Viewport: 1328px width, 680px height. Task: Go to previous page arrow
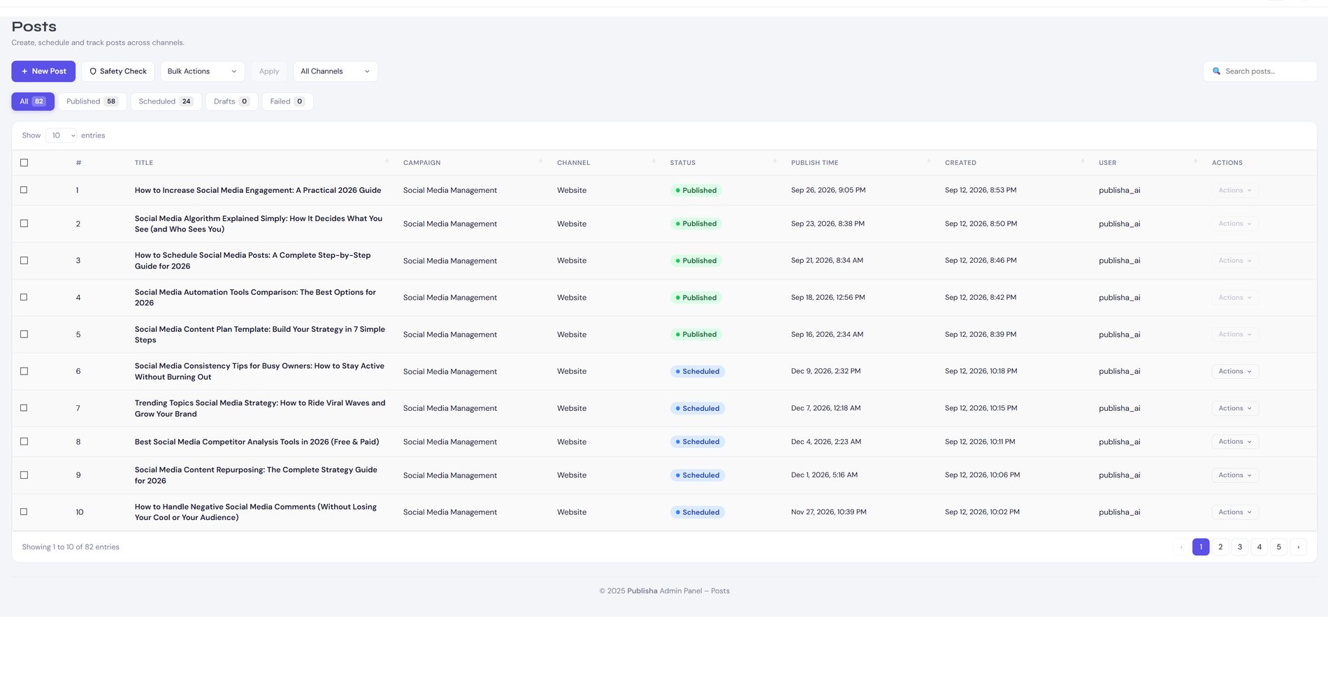tap(1181, 547)
